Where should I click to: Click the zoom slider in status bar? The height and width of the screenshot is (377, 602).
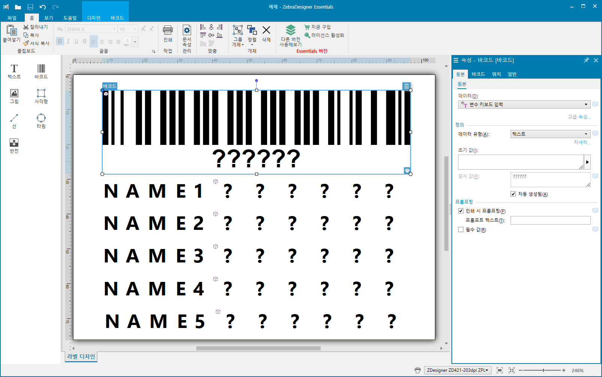(543, 370)
